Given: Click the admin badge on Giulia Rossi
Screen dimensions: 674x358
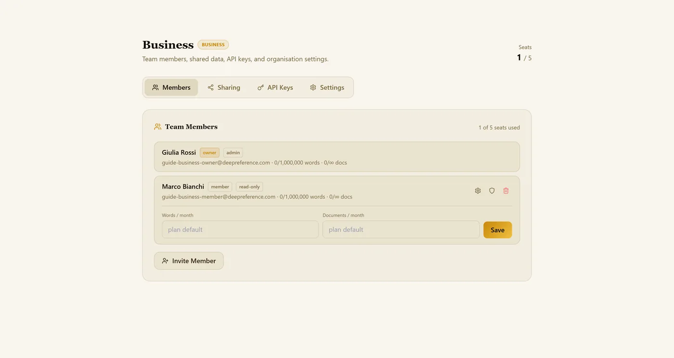Looking at the screenshot, I should point(233,153).
